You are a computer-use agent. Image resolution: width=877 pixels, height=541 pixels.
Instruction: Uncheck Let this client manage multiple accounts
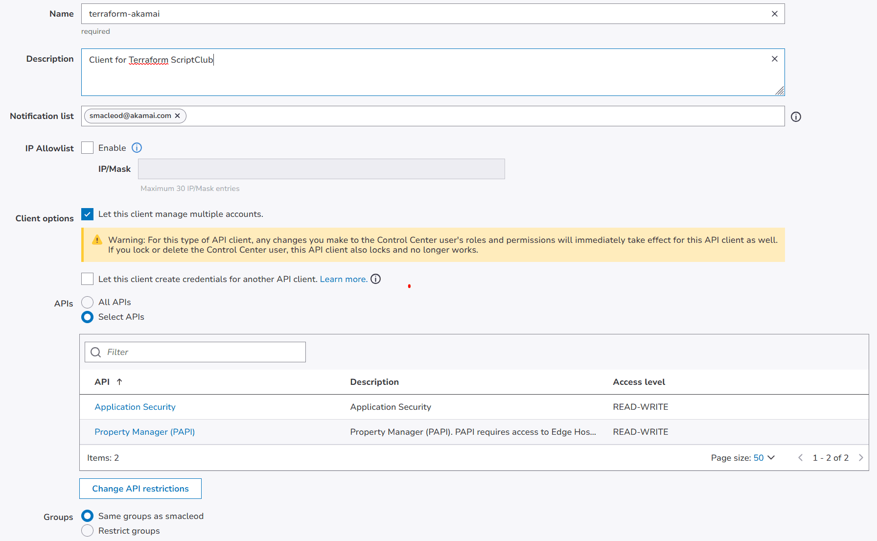click(87, 214)
